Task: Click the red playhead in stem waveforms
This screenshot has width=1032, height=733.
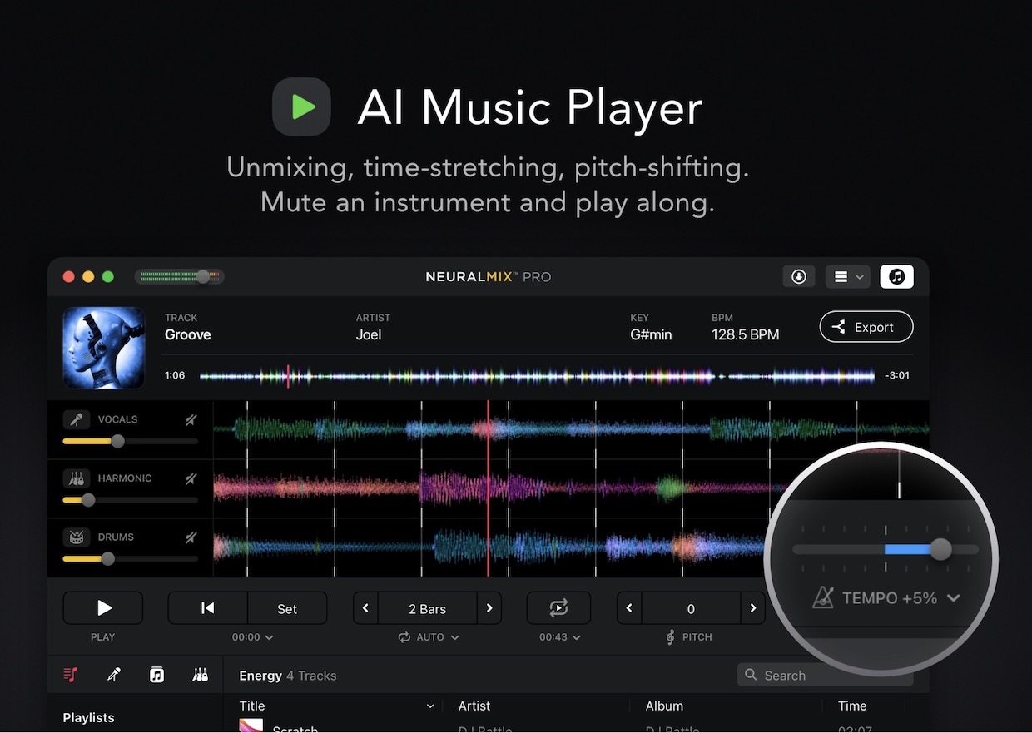Action: tap(488, 488)
